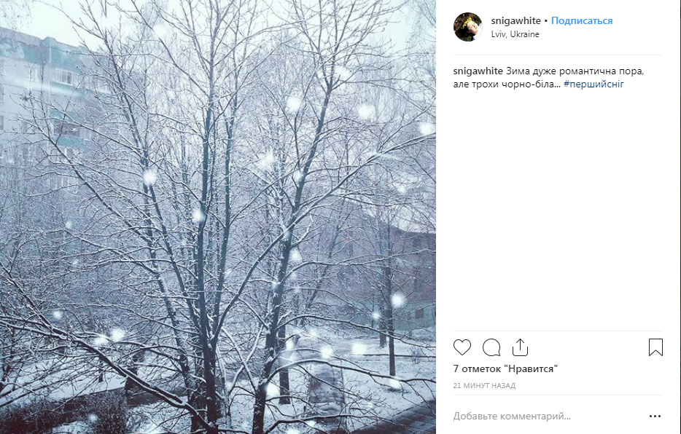
Task: Click the comment speech bubble icon
Action: point(491,347)
